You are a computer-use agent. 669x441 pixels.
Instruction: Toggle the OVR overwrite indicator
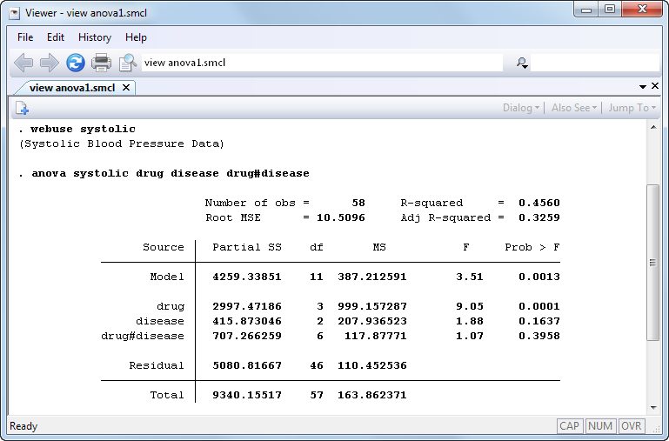(x=632, y=426)
